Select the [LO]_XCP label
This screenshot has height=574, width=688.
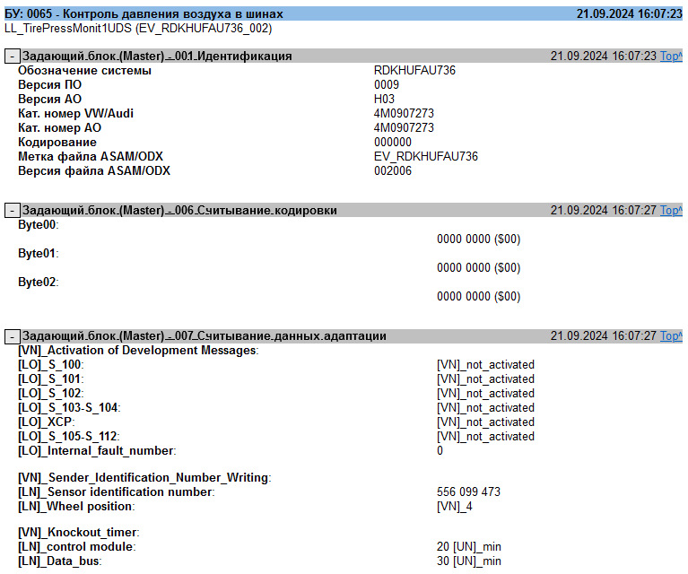(x=47, y=422)
